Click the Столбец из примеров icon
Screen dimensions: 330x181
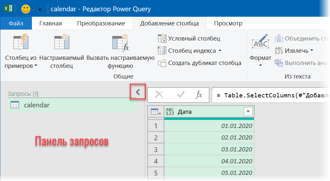pyautogui.click(x=21, y=41)
